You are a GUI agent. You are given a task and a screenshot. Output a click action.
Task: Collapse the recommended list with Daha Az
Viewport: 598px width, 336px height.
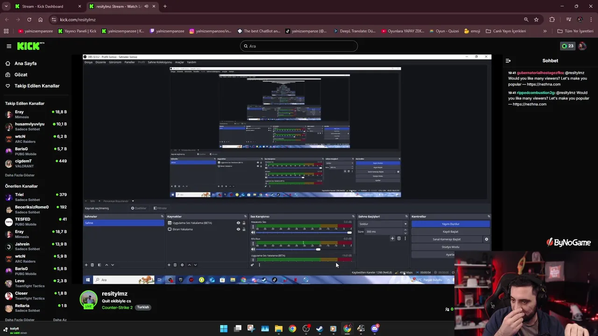(60, 320)
